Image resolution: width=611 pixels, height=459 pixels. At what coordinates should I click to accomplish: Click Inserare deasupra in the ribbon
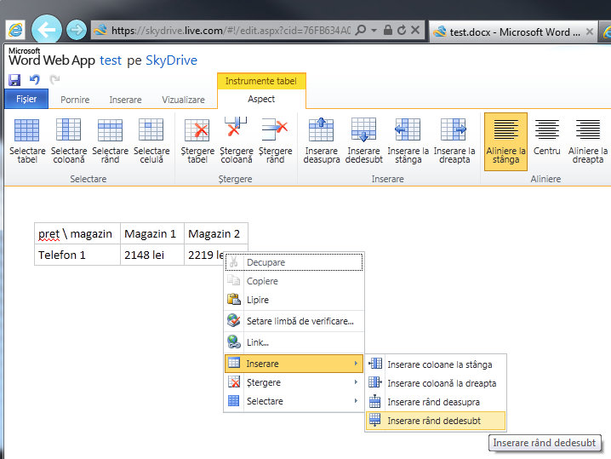click(322, 141)
